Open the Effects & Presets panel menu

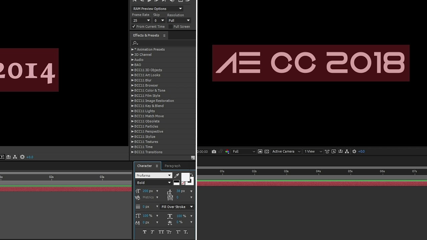[x=164, y=35]
